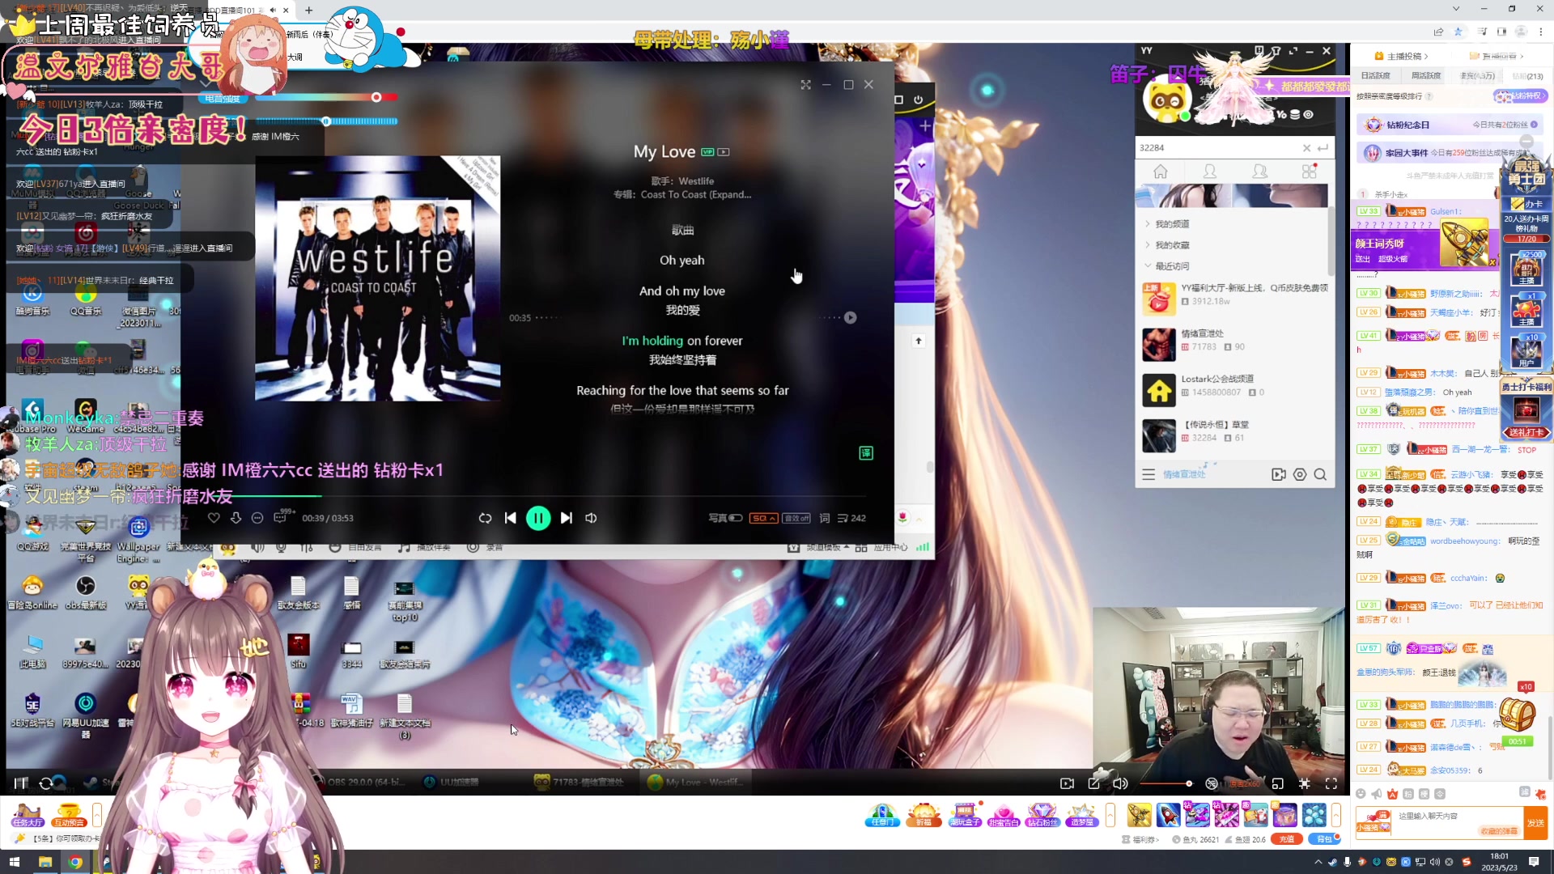Open Lostark公会战频道 channel entry
This screenshot has width=1554, height=874.
click(1235, 390)
